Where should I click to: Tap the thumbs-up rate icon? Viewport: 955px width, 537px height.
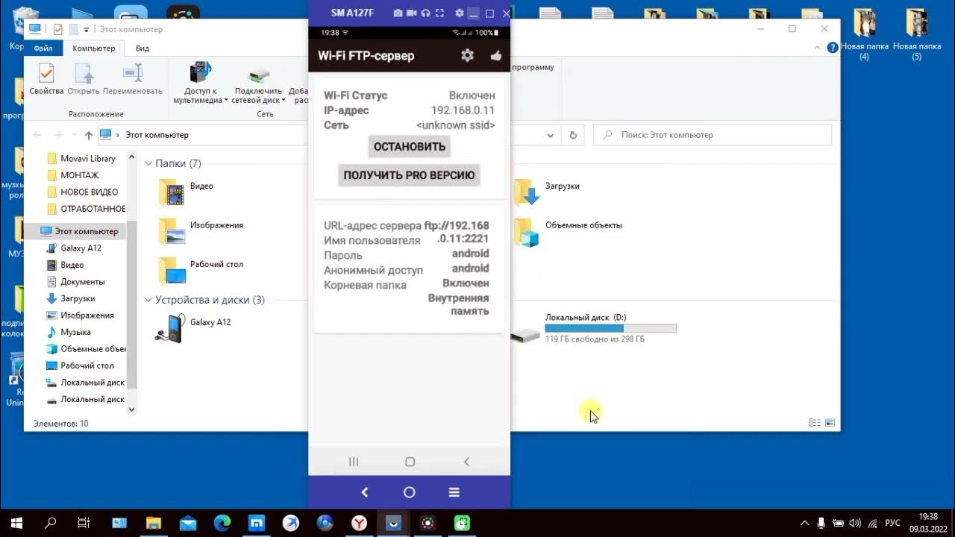(x=496, y=55)
